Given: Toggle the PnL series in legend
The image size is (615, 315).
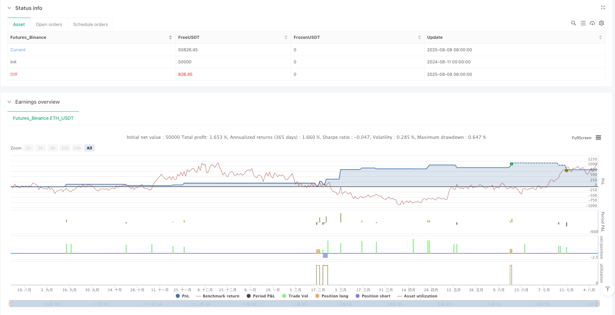Looking at the screenshot, I should pyautogui.click(x=183, y=296).
